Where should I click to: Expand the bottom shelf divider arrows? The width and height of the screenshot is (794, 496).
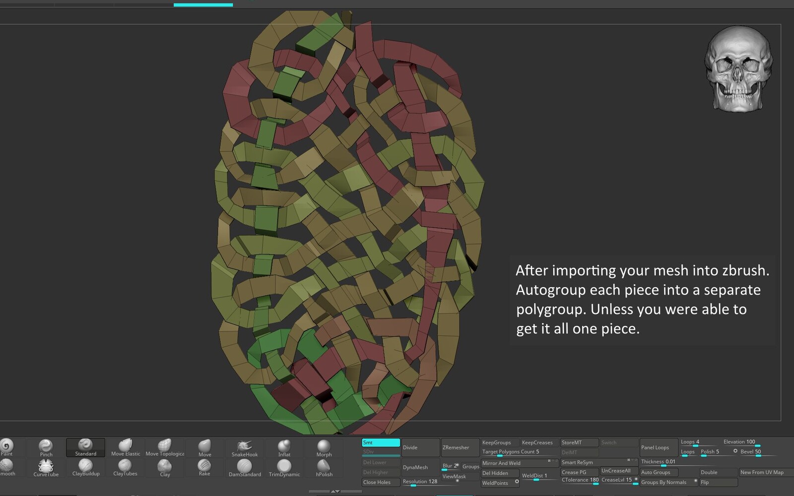click(x=335, y=491)
